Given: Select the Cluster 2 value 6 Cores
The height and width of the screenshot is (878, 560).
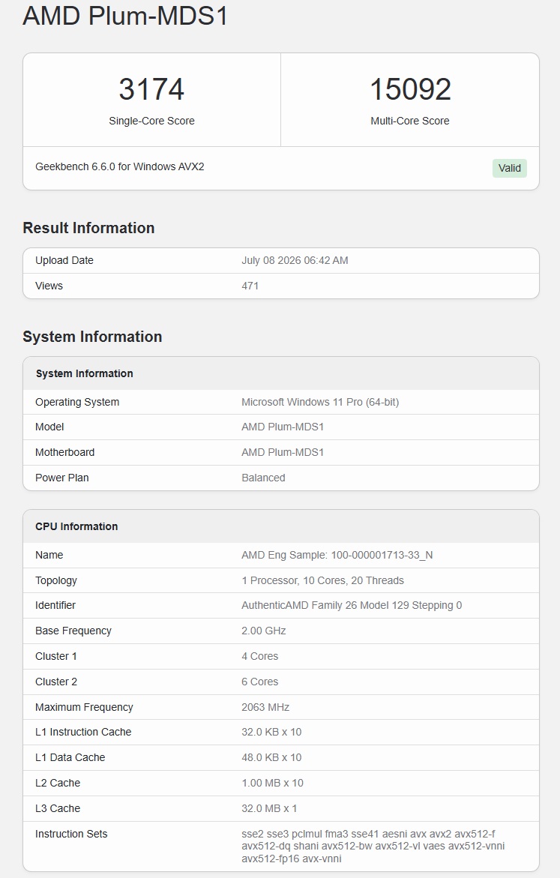Looking at the screenshot, I should pyautogui.click(x=260, y=682).
